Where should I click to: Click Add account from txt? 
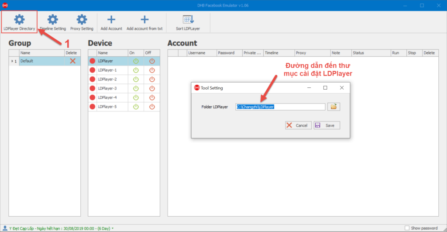coord(144,22)
